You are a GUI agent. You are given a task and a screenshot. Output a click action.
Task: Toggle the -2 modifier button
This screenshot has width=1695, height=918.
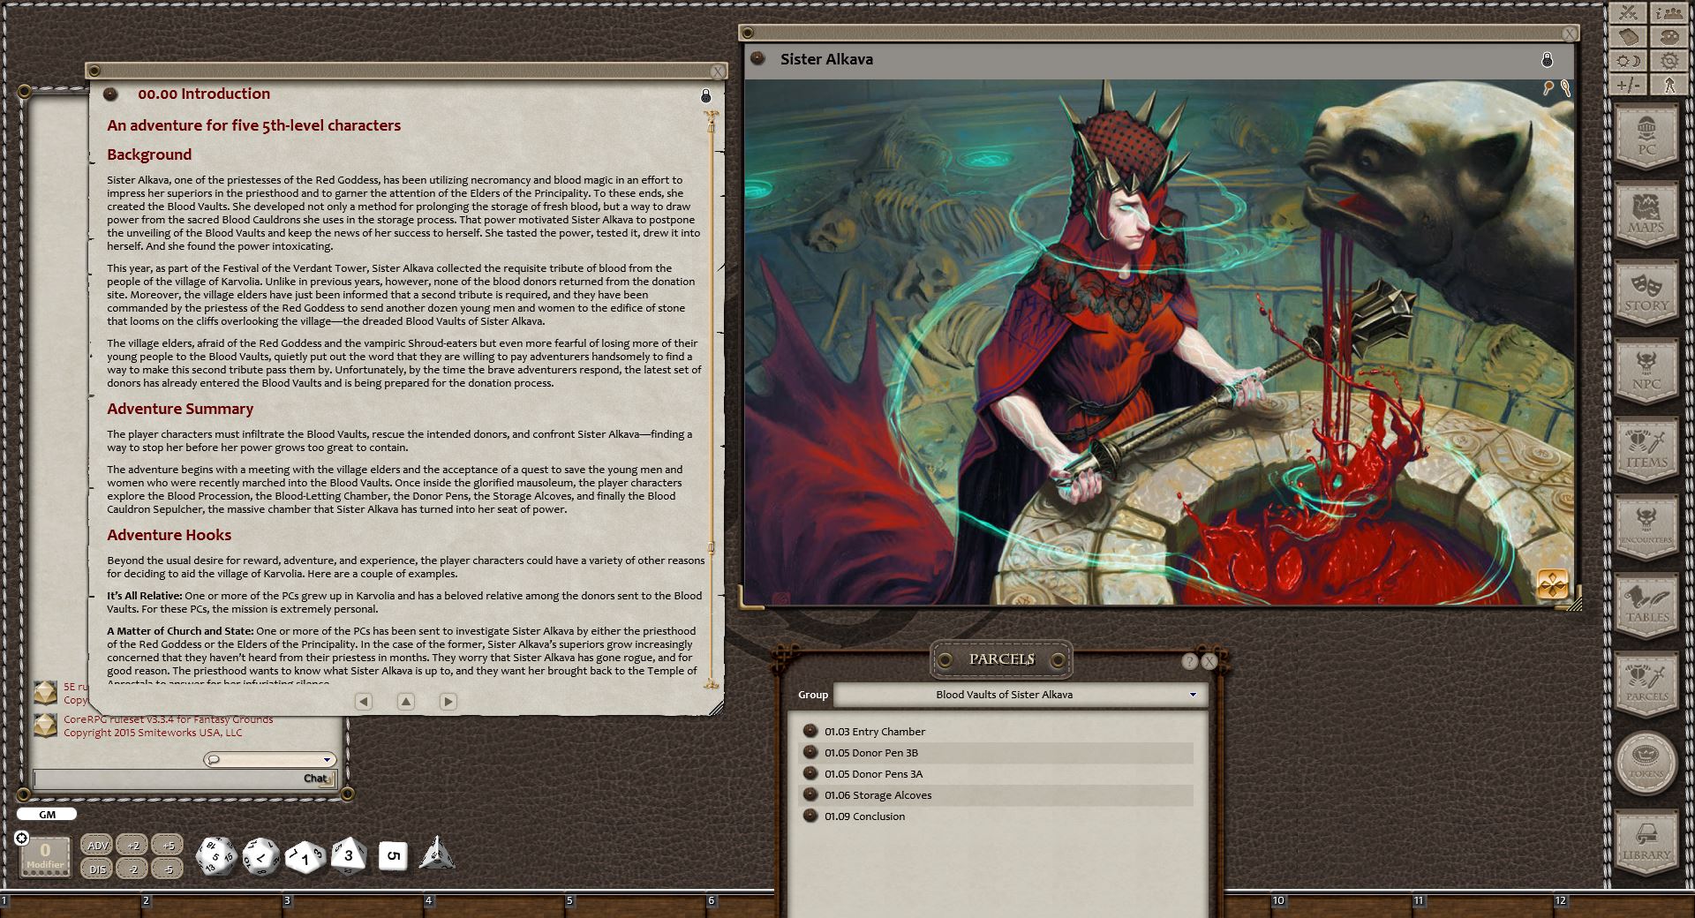pyautogui.click(x=132, y=869)
